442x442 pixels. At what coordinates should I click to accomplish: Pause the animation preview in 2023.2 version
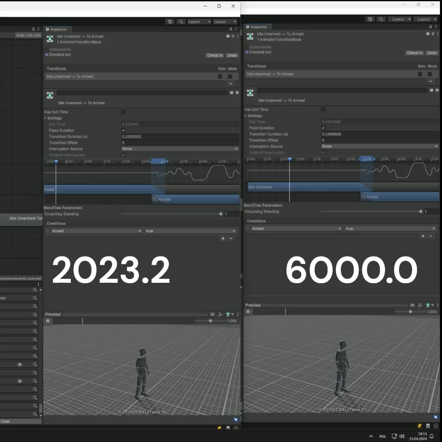[48, 321]
